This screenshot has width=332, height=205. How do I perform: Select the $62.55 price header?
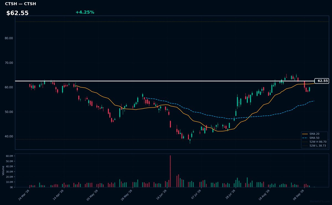pyautogui.click(x=17, y=13)
